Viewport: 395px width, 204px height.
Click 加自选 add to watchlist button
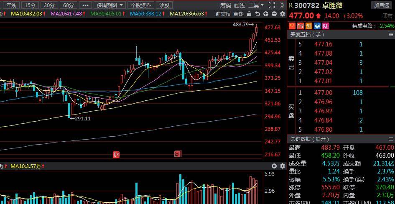pyautogui.click(x=381, y=5)
